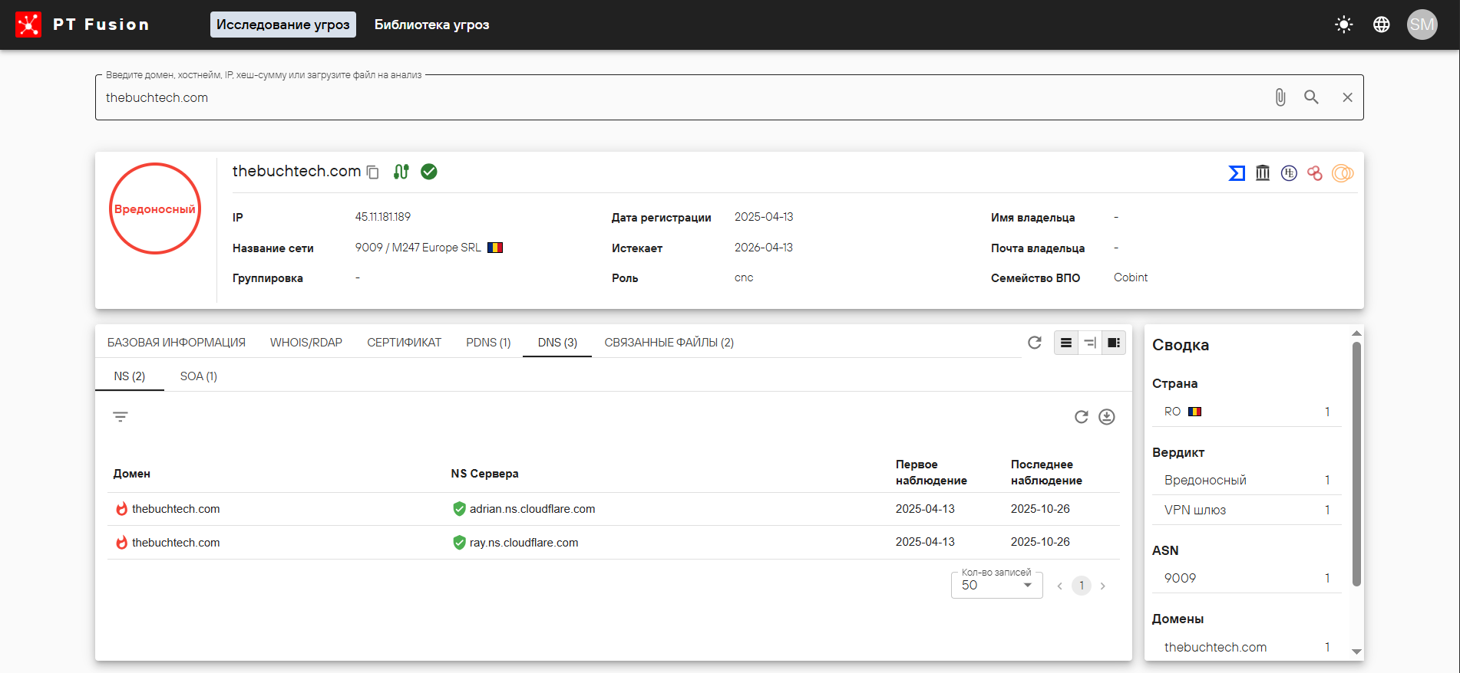This screenshot has height=673, width=1460.
Task: Open Библиотека угроз section
Action: coord(431,25)
